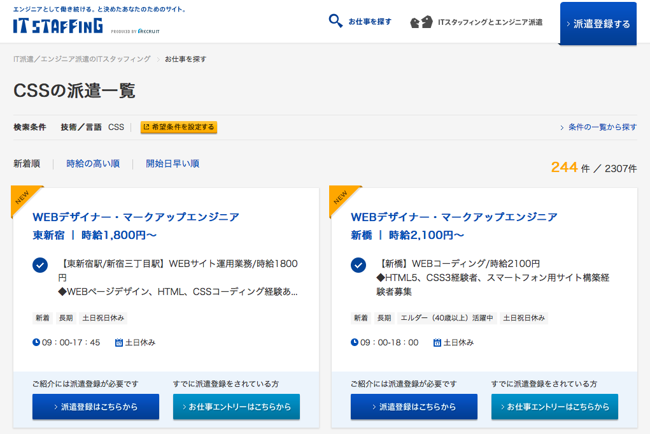This screenshot has width=650, height=434.
Task: Click the 希望条件を設定する yellow button
Action: [x=179, y=127]
